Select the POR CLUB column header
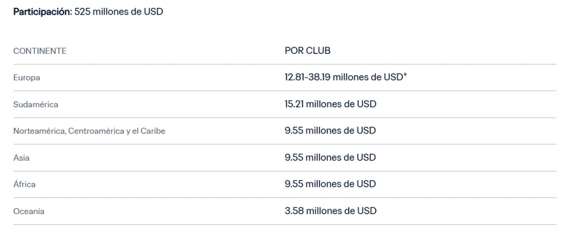This screenshot has width=576, height=235. (308, 51)
